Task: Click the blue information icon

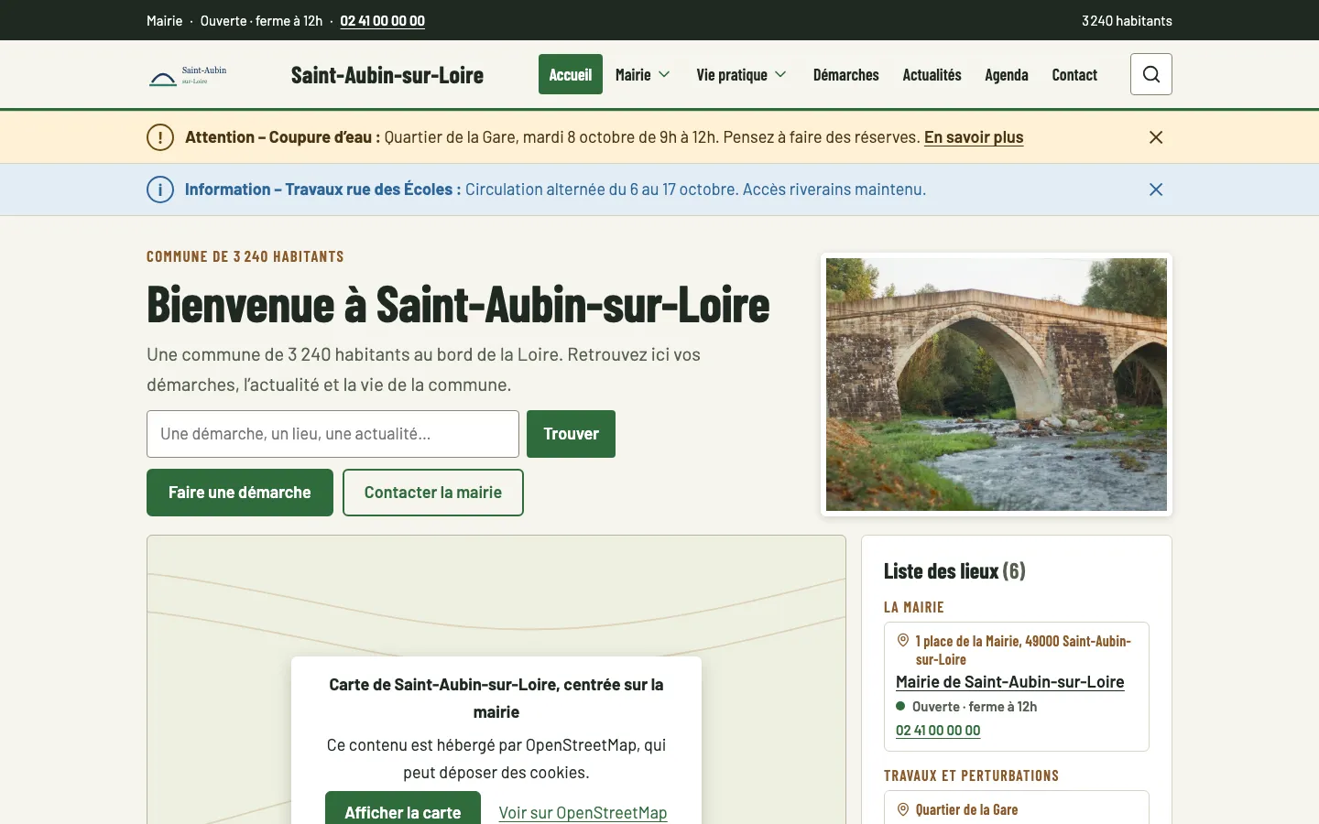Action: coord(160,190)
